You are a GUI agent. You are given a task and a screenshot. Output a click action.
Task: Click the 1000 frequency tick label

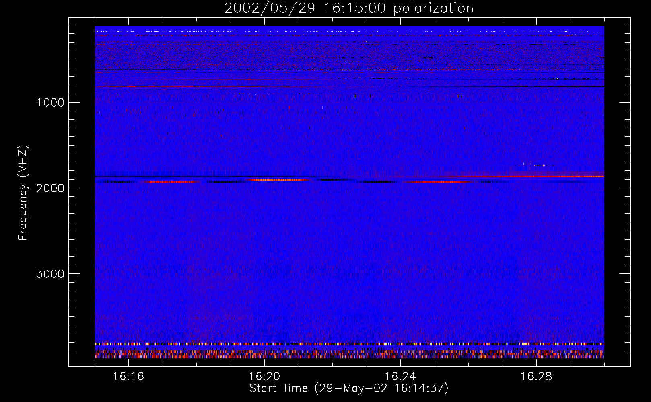coord(51,103)
